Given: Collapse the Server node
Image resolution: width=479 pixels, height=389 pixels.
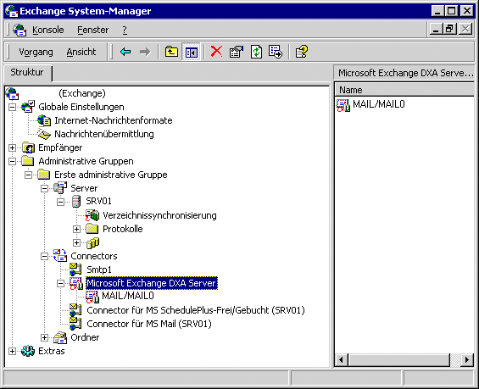Looking at the screenshot, I should (45, 188).
